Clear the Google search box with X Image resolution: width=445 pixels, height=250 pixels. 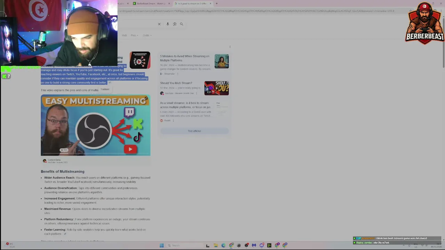159,24
